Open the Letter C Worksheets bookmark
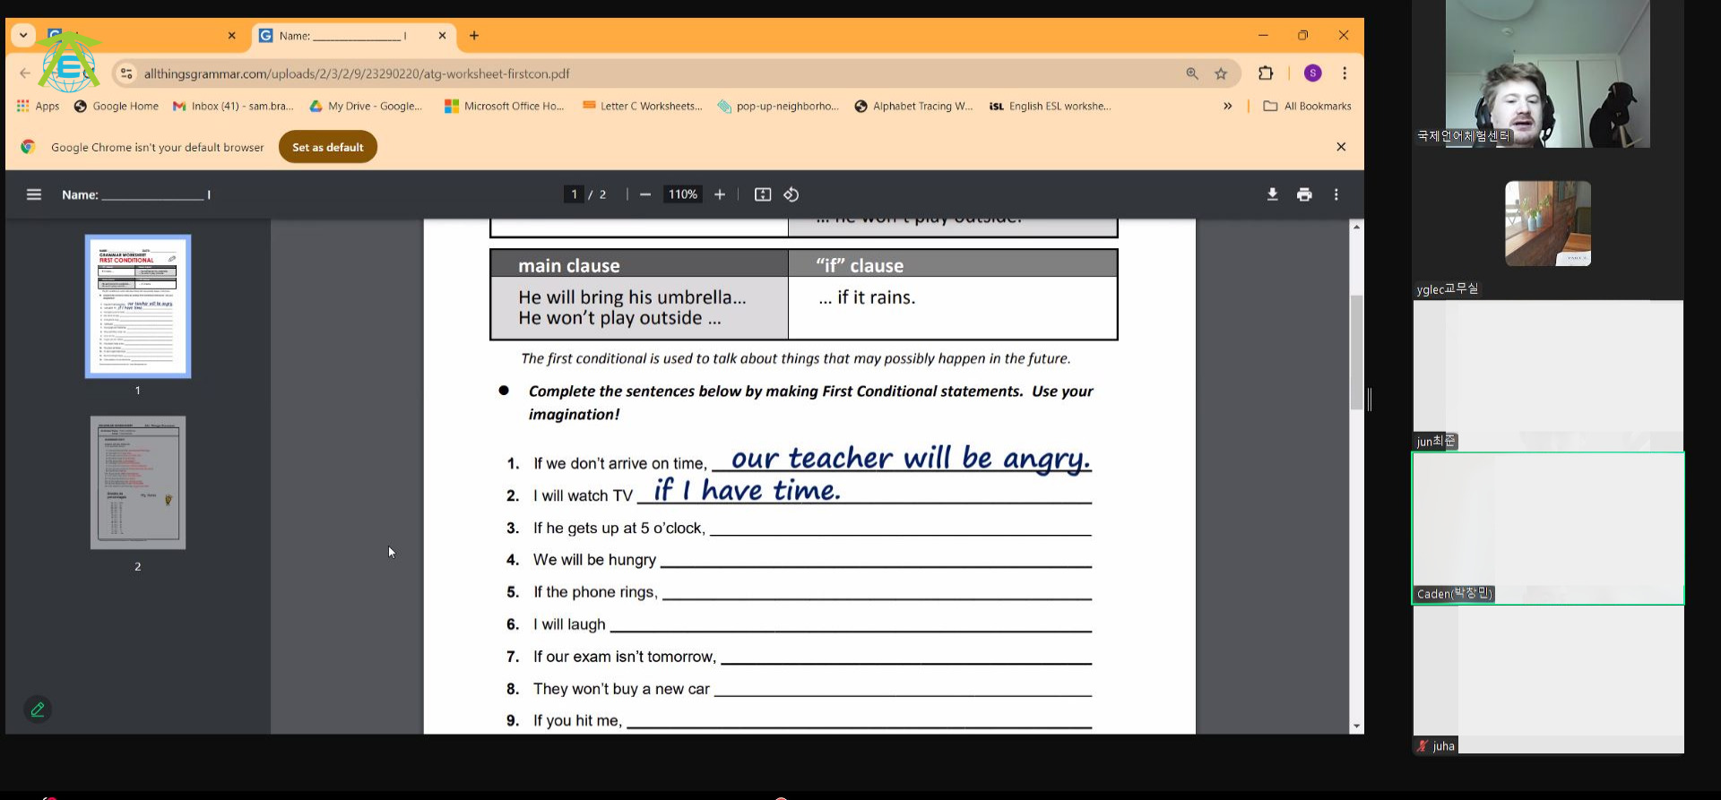This screenshot has height=800, width=1721. (642, 106)
